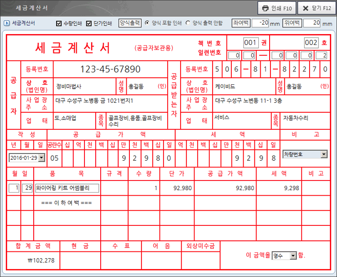
Task: Click supplier address 대구 수성구 노병동 금 1021번지1
Action: click(94, 101)
